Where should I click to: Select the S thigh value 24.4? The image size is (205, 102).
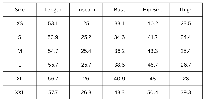(x=186, y=37)
